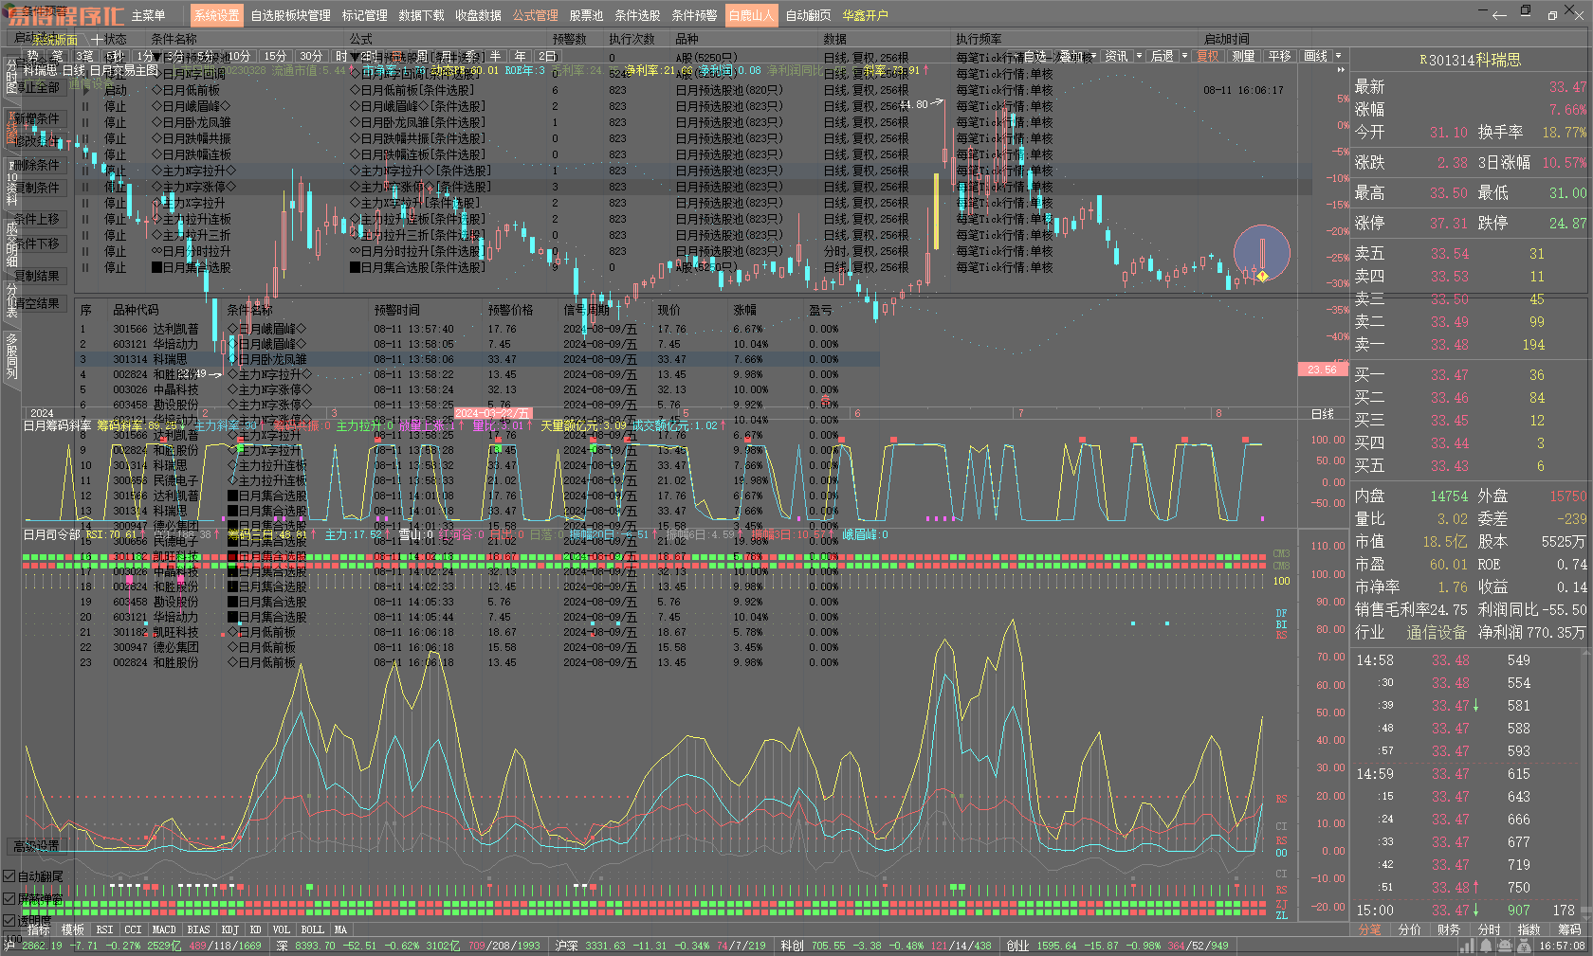Open 自选股板块管理 from the top menu
1593x956 pixels.
point(290,15)
